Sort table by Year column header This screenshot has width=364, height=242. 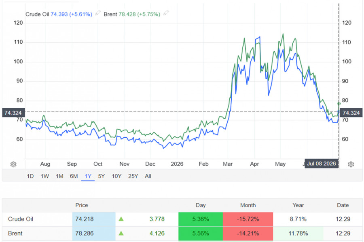298,205
